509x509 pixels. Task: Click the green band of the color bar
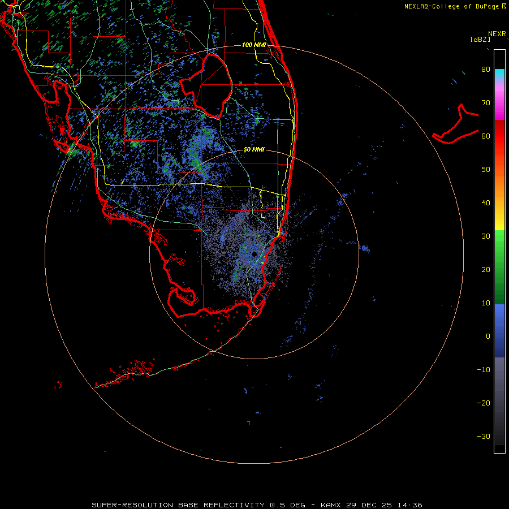499,267
